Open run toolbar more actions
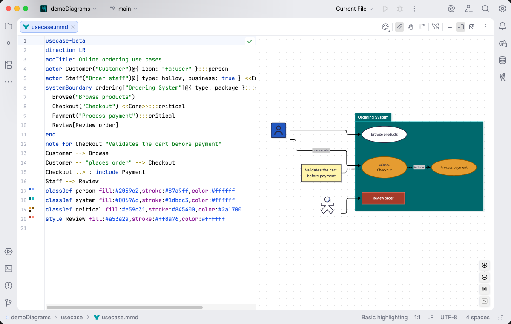This screenshot has width=511, height=324. 414,9
